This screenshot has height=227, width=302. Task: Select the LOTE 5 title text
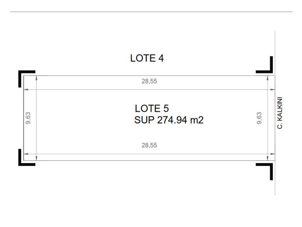click(152, 108)
